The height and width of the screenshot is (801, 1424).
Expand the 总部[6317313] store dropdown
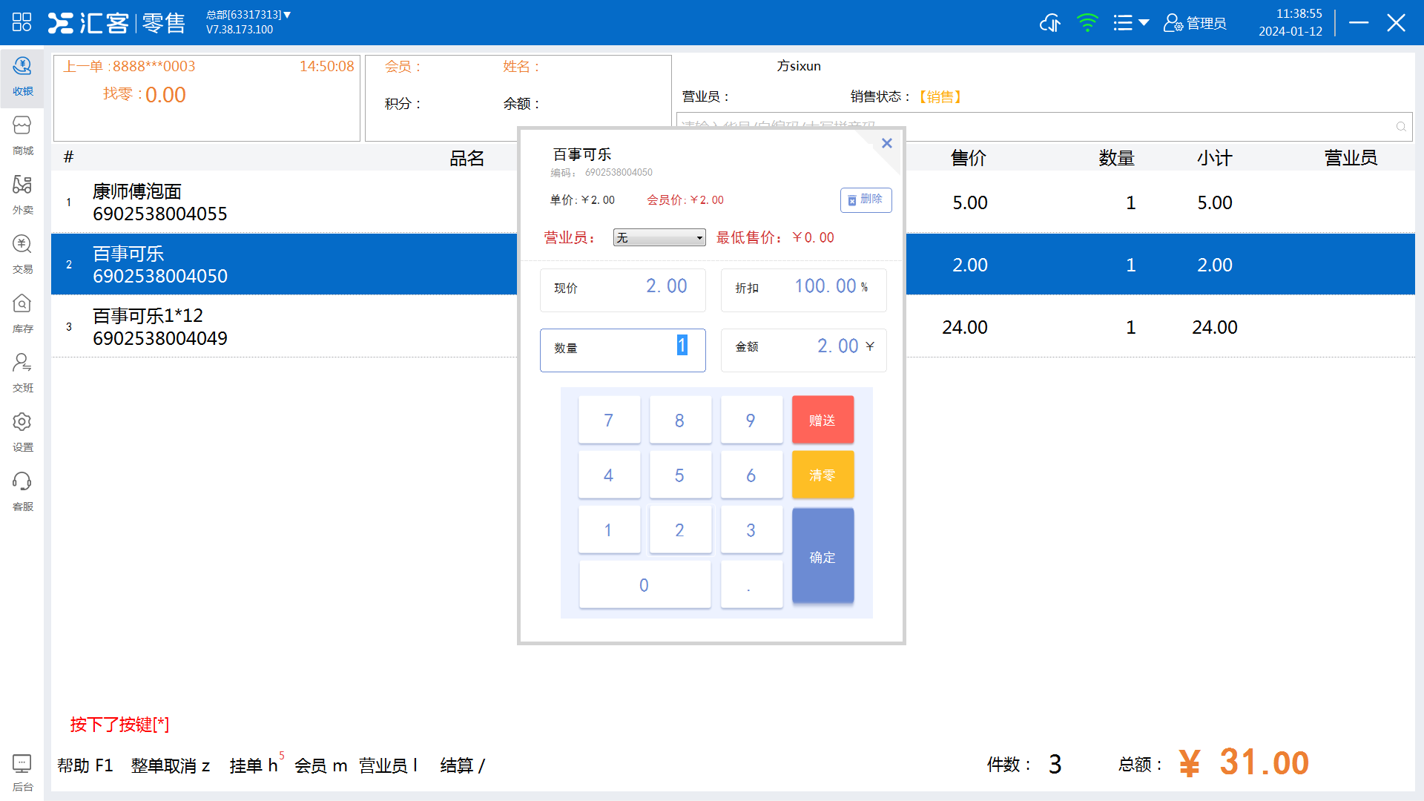click(x=248, y=13)
